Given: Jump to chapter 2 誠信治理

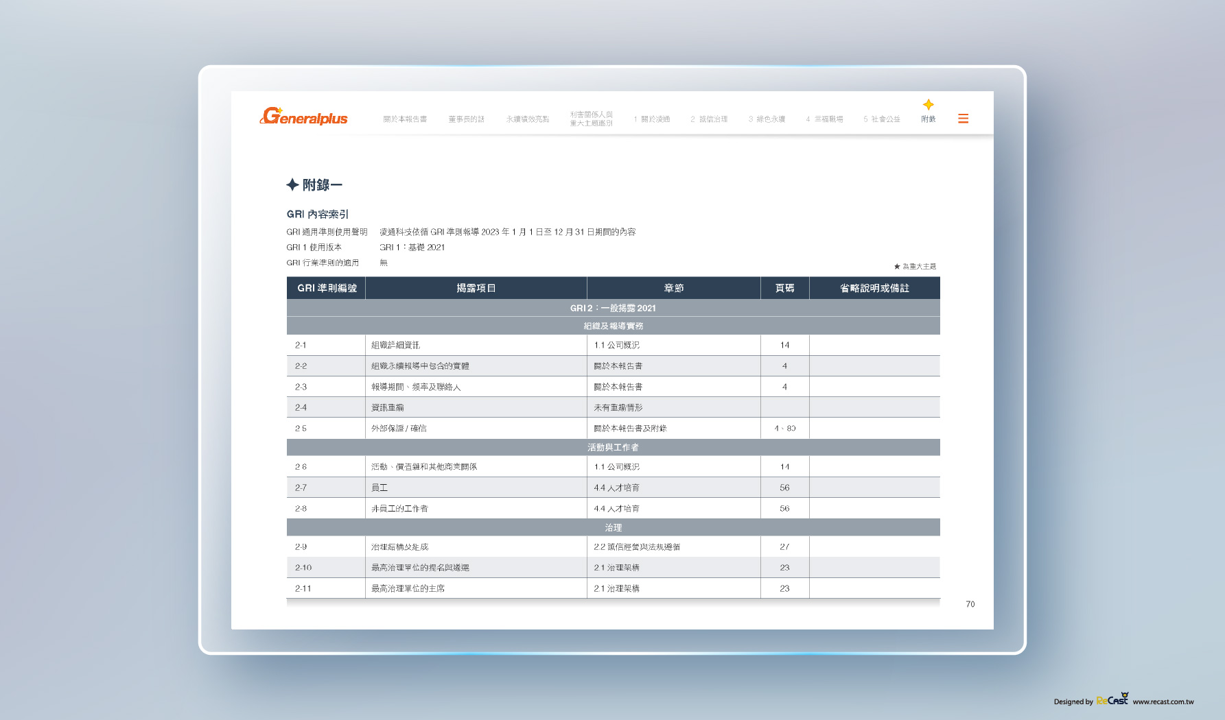Looking at the screenshot, I should 709,119.
